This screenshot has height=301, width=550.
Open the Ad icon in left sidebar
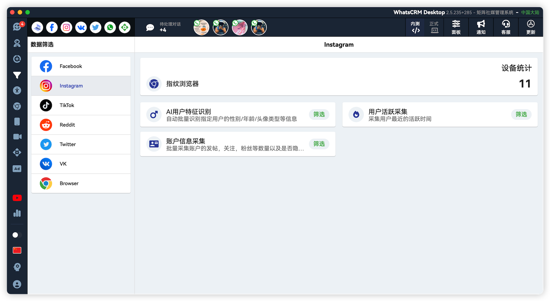tap(17, 169)
